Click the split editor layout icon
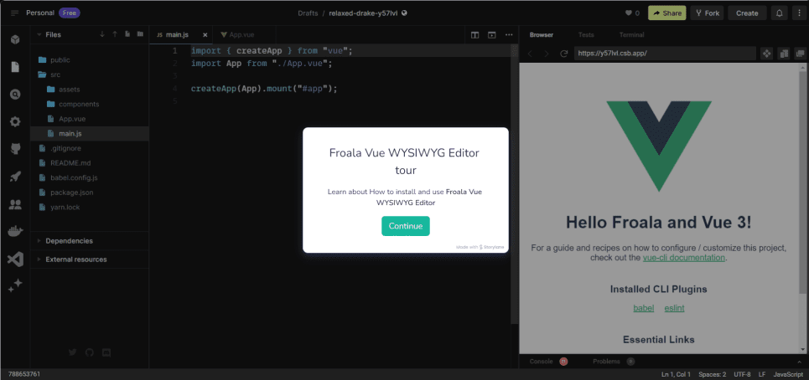809x380 pixels. 475,35
